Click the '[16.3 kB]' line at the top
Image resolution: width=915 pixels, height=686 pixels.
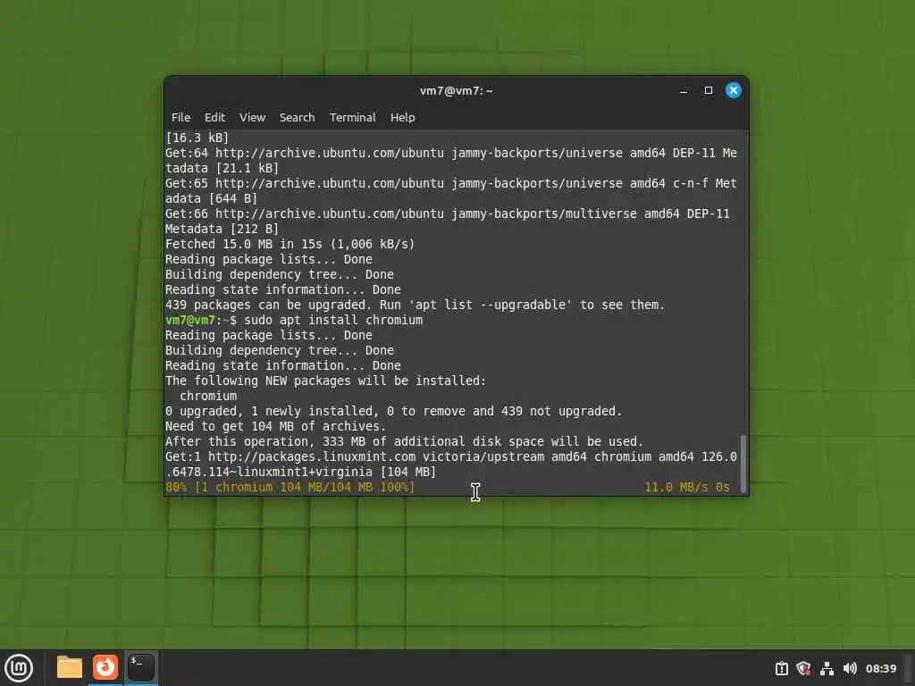(x=197, y=138)
